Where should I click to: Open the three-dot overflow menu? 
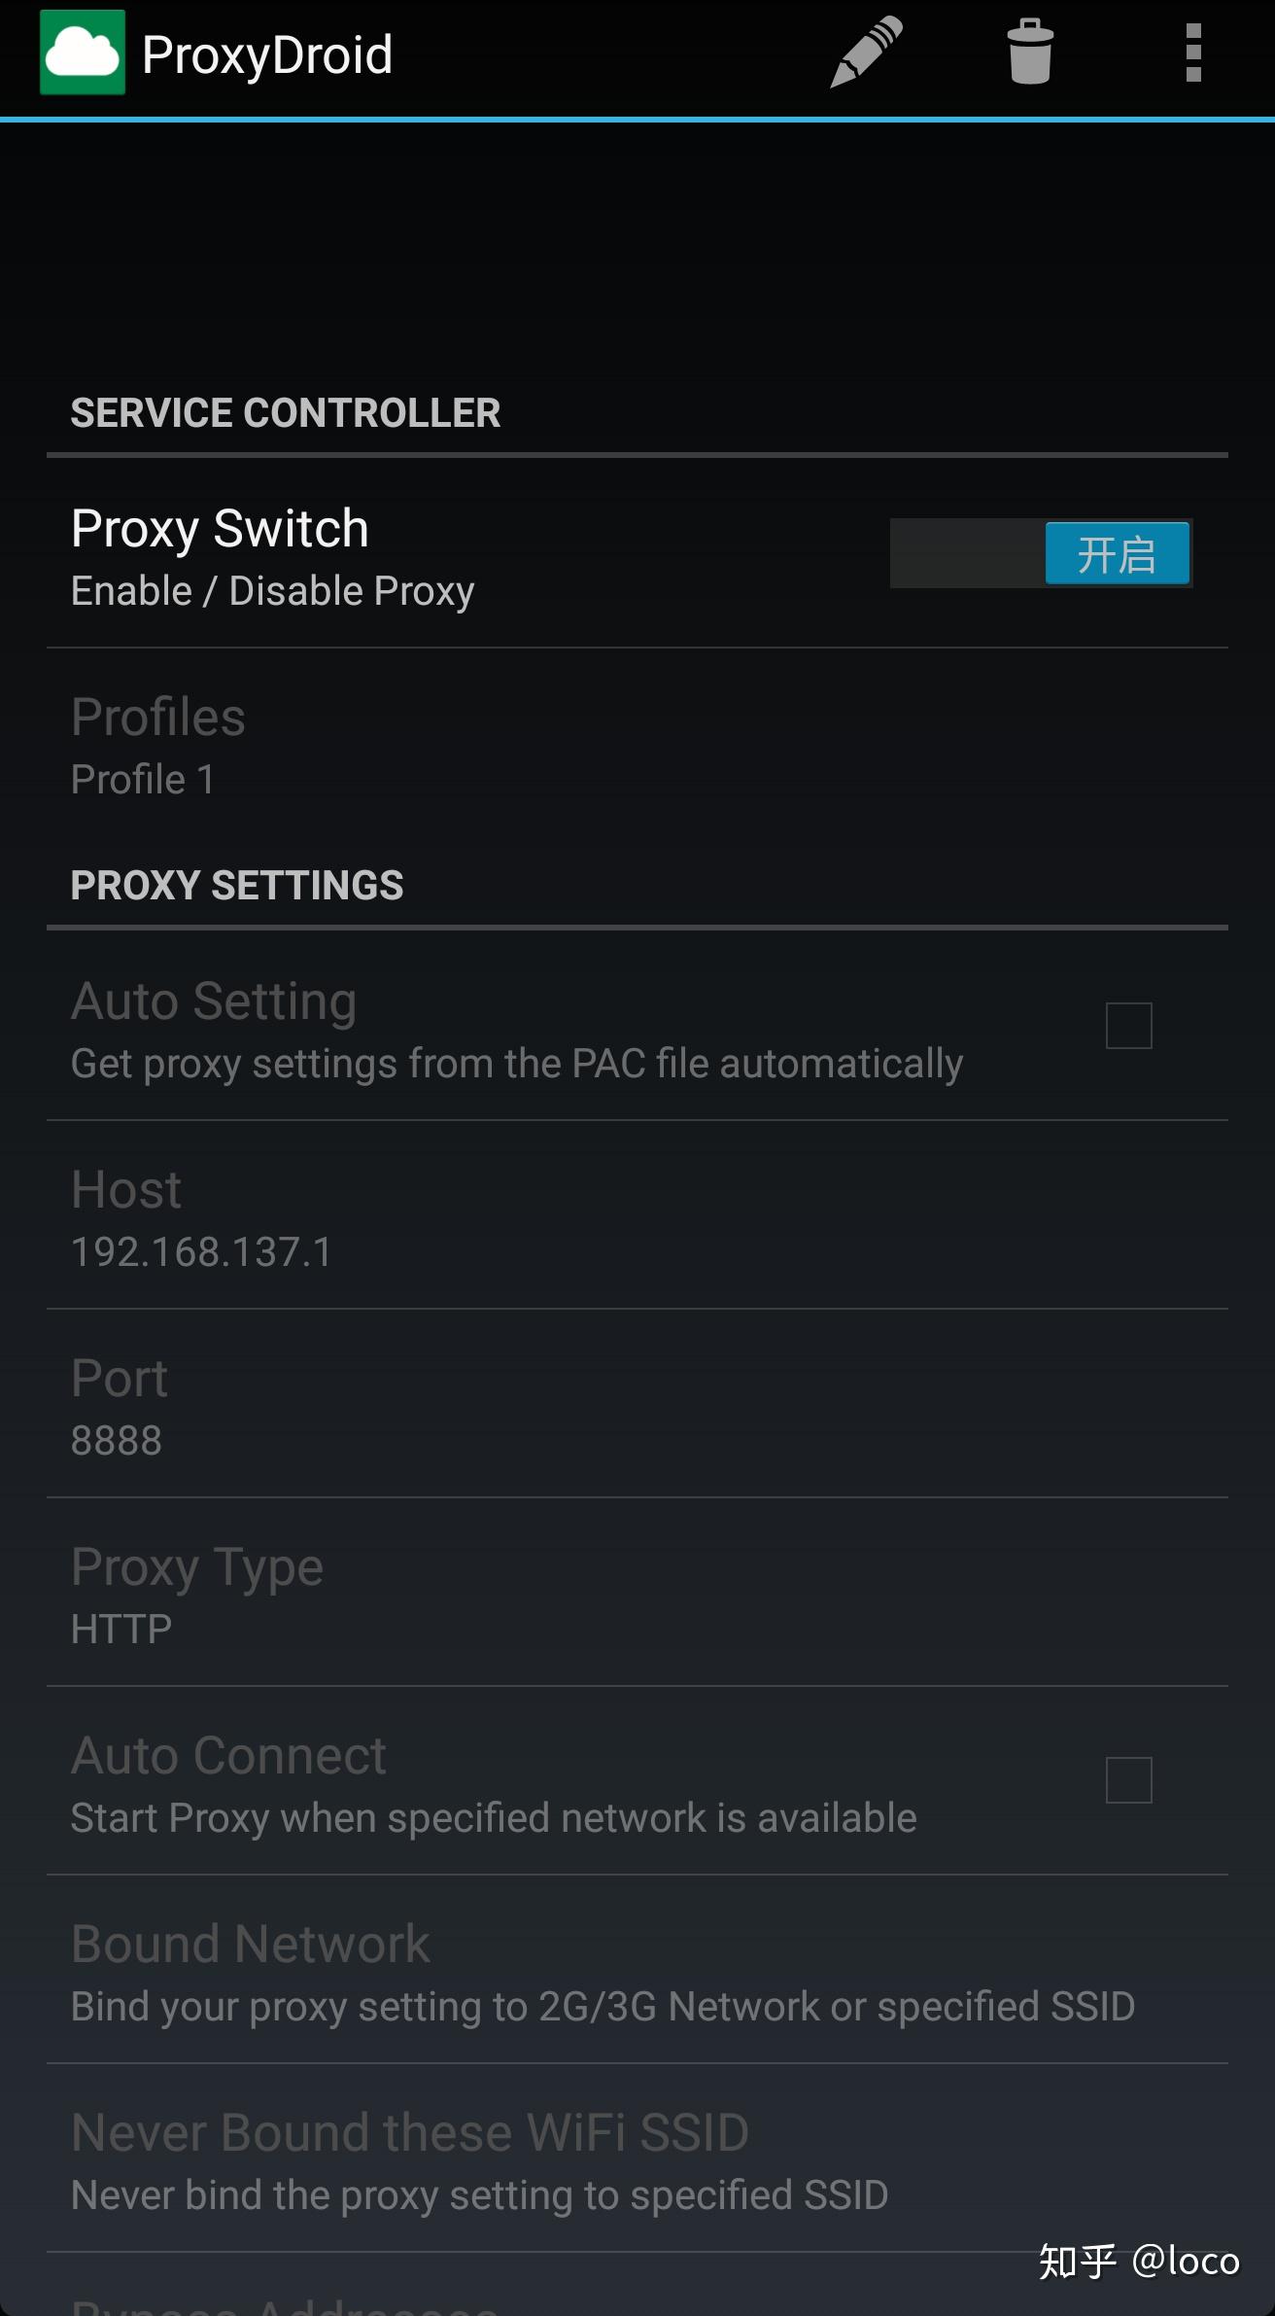(x=1194, y=53)
